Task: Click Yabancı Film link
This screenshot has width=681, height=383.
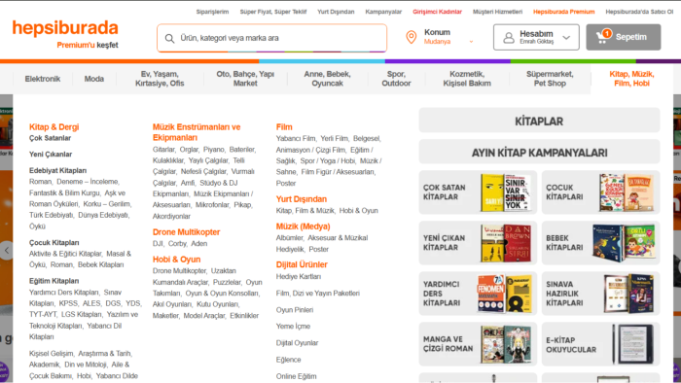Action: [x=296, y=138]
